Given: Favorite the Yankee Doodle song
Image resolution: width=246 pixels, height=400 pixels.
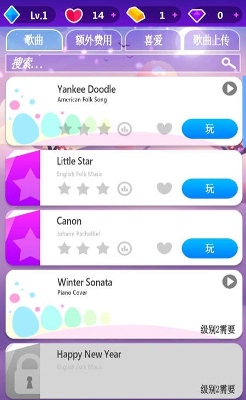Looking at the screenshot, I should pyautogui.click(x=165, y=129).
